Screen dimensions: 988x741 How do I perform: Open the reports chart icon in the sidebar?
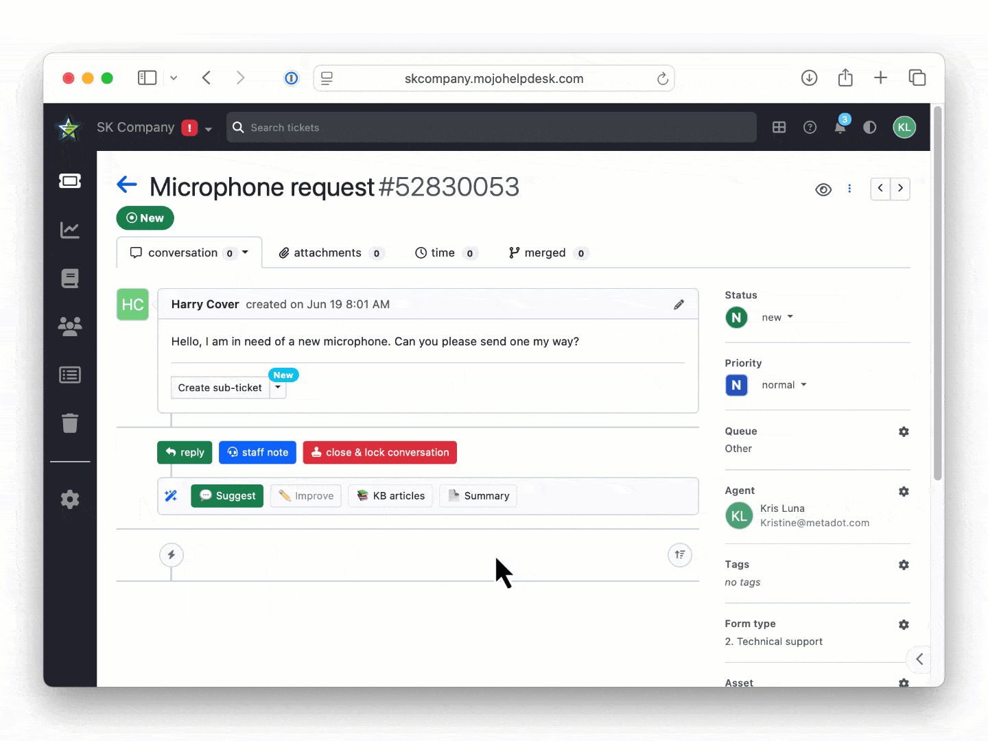pyautogui.click(x=69, y=230)
